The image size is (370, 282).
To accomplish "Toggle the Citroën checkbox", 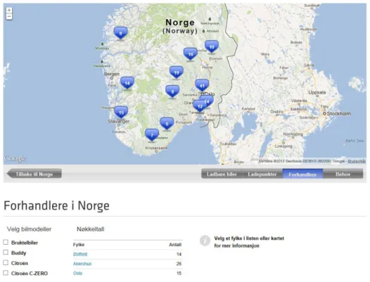I will coord(6,262).
